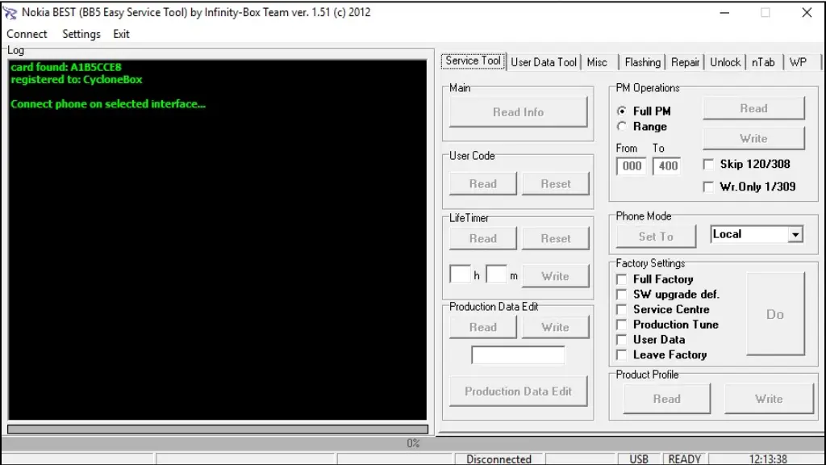The width and height of the screenshot is (826, 465).
Task: Focus the LifeTimer hours field
Action: click(460, 274)
